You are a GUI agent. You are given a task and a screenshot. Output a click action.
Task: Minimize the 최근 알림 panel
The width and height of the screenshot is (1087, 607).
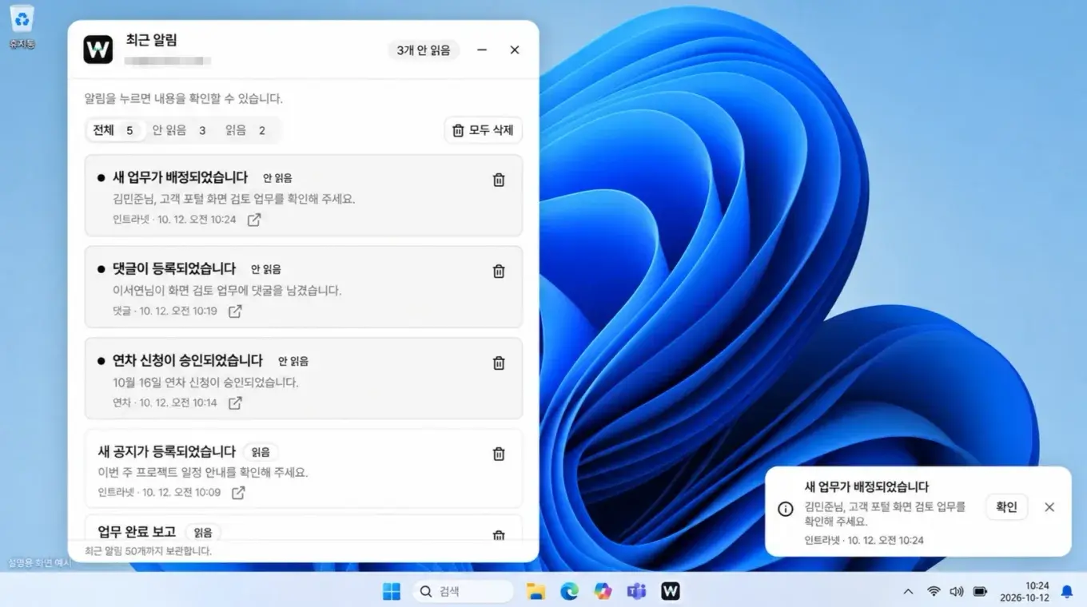[x=482, y=50]
